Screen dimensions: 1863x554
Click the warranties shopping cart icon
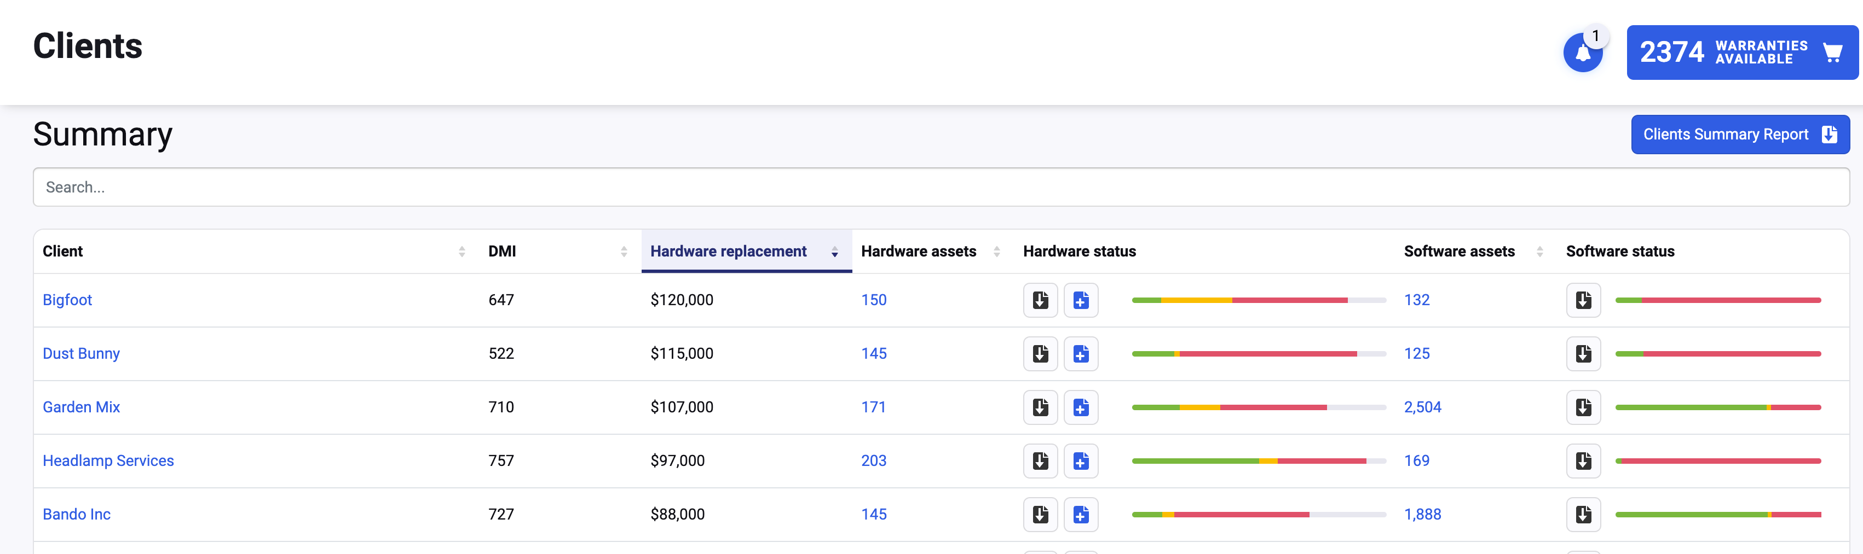coord(1832,53)
